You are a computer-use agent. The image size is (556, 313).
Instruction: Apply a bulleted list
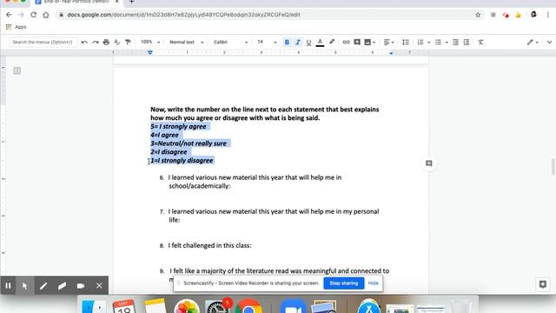point(438,43)
